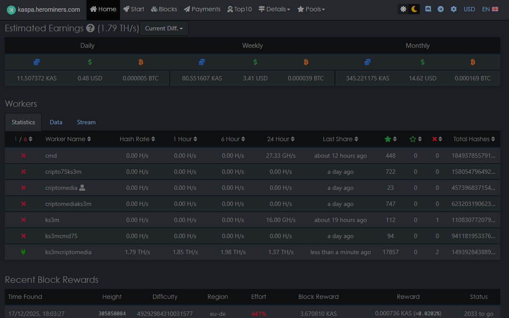The width and height of the screenshot is (509, 318).
Task: Click 2033 to go status
Action: 479,314
